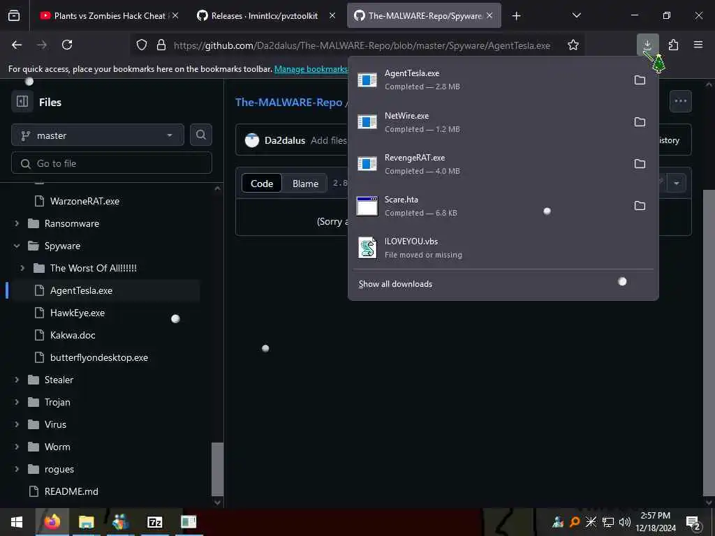The image size is (715, 536).
Task: Click the NetWire.exe download file icon
Action: click(367, 122)
